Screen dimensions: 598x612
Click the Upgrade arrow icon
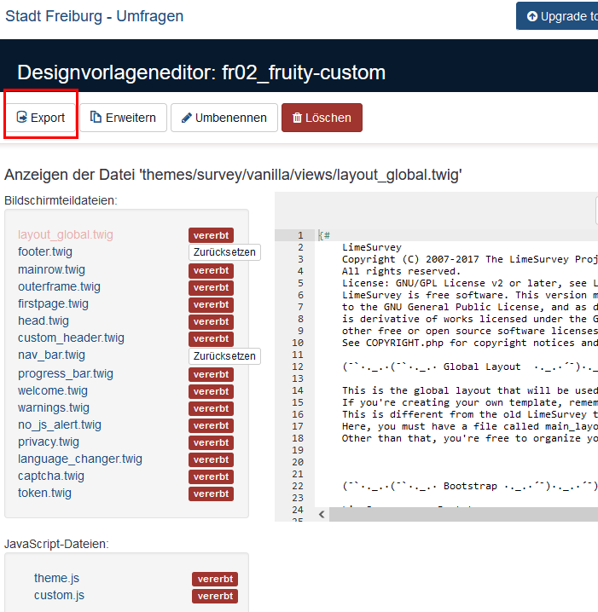532,16
